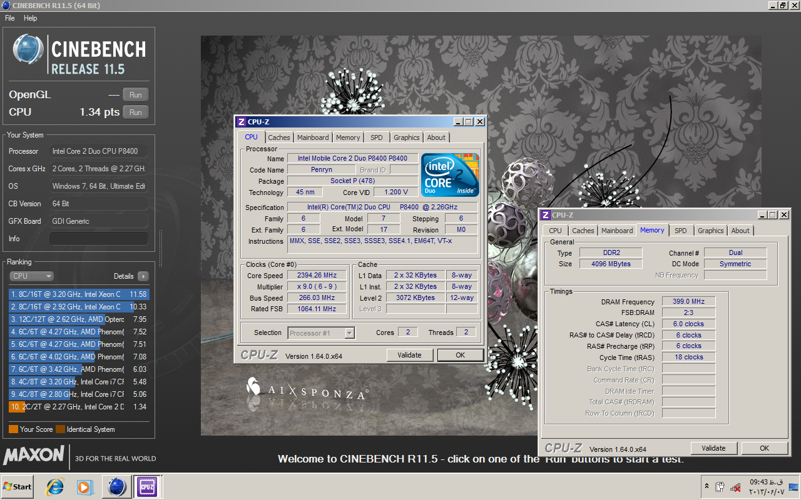Switch to CPU-Z in the taskbar
The width and height of the screenshot is (801, 500).
[x=146, y=486]
